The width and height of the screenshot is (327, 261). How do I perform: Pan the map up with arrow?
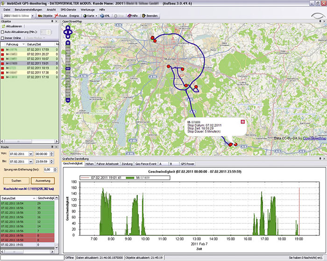coord(68,28)
